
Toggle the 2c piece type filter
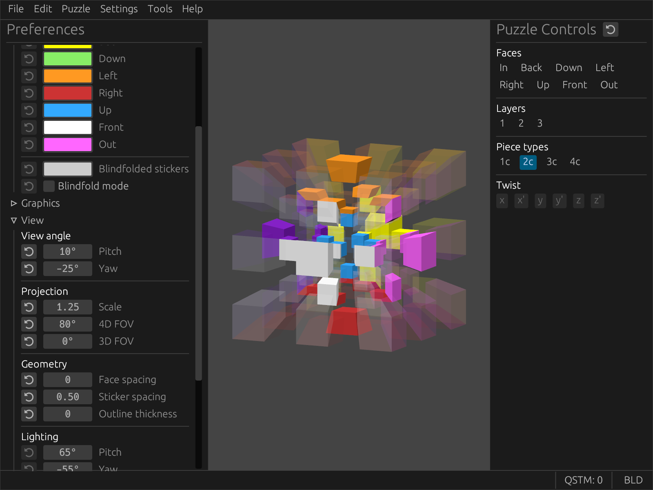528,162
